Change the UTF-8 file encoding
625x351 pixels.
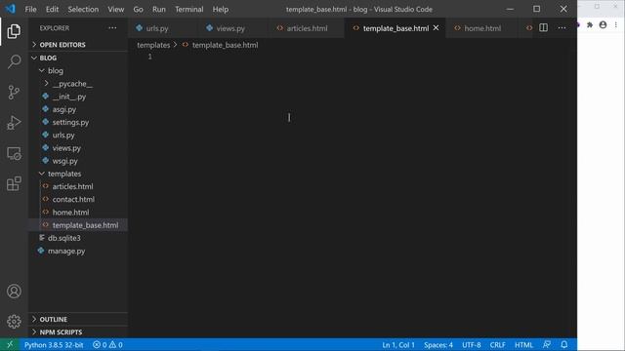tap(471, 344)
